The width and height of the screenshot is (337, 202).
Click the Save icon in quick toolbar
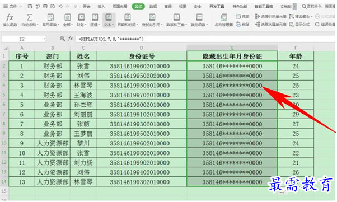tap(30, 7)
